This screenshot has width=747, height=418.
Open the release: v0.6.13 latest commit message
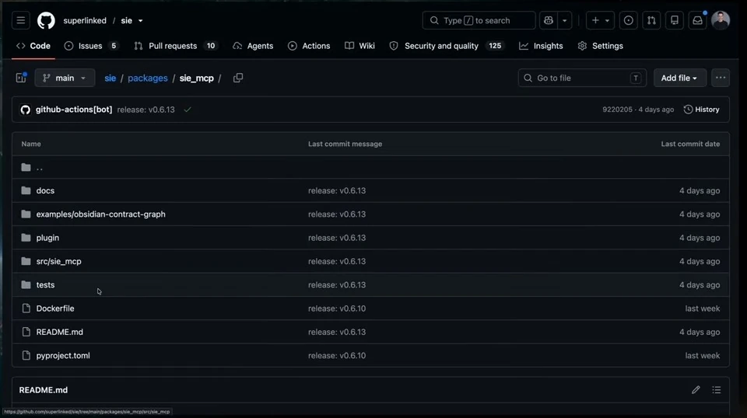point(146,110)
